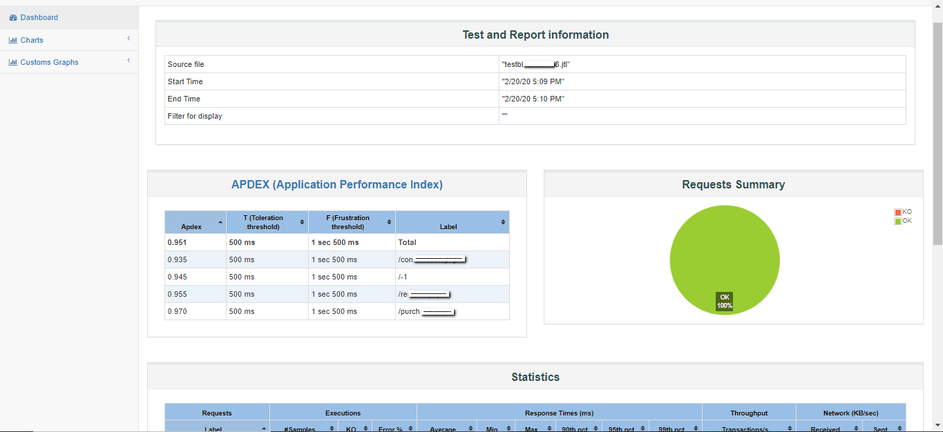Sort the Apdex column using its sort arrows

pyautogui.click(x=221, y=222)
